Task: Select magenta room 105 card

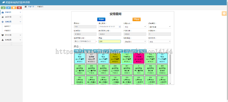Action: pyautogui.click(x=139, y=58)
